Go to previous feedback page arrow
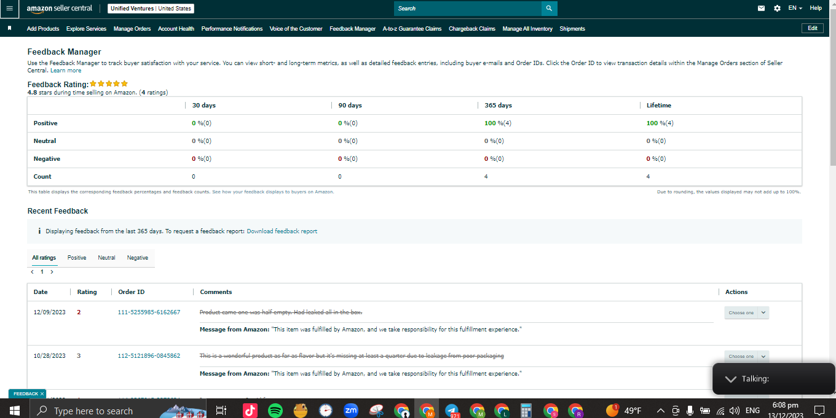 point(33,271)
